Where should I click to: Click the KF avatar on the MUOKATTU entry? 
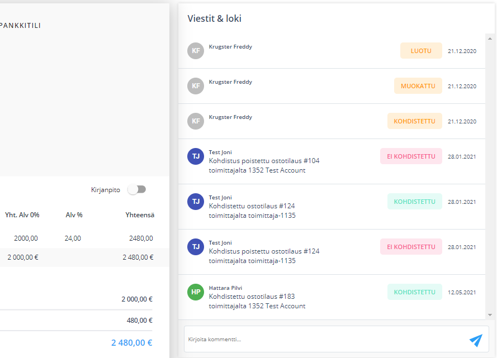196,86
